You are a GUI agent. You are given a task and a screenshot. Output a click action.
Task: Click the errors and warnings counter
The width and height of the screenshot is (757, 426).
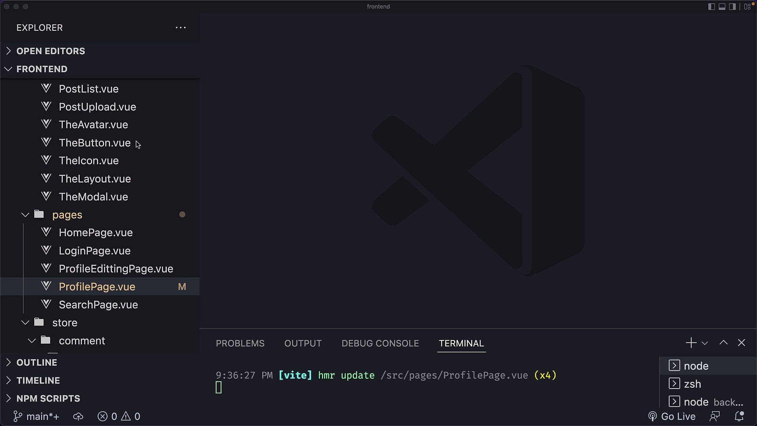point(118,416)
